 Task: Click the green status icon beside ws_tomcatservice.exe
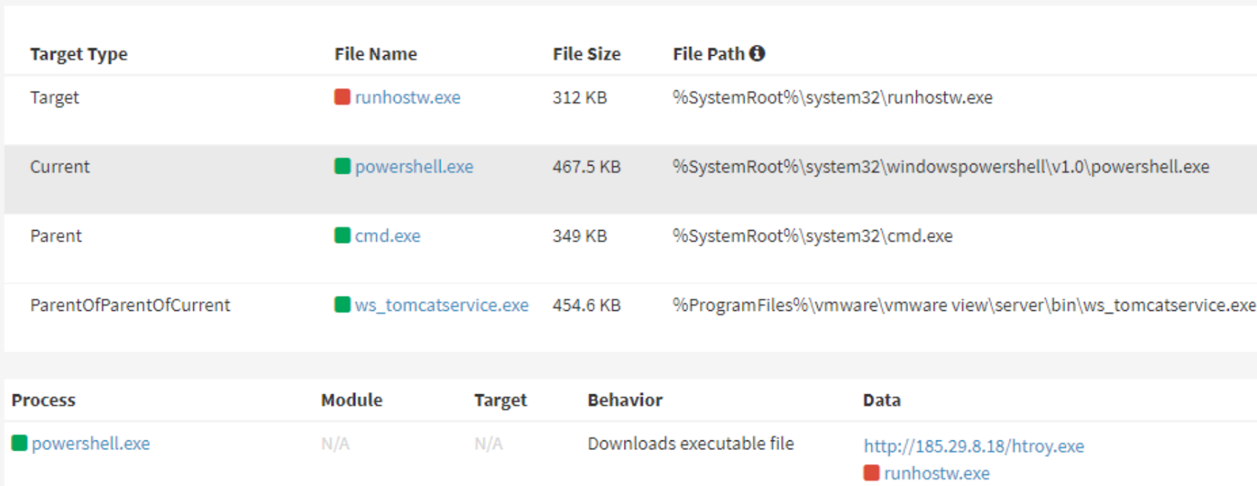pyautogui.click(x=342, y=304)
